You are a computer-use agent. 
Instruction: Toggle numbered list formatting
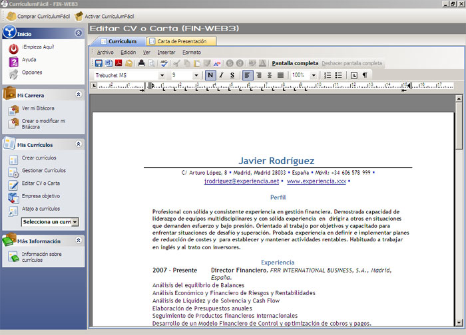[x=328, y=75]
